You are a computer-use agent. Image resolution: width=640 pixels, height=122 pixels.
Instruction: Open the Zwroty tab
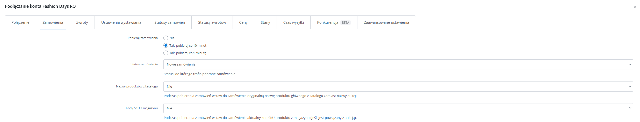[82, 22]
